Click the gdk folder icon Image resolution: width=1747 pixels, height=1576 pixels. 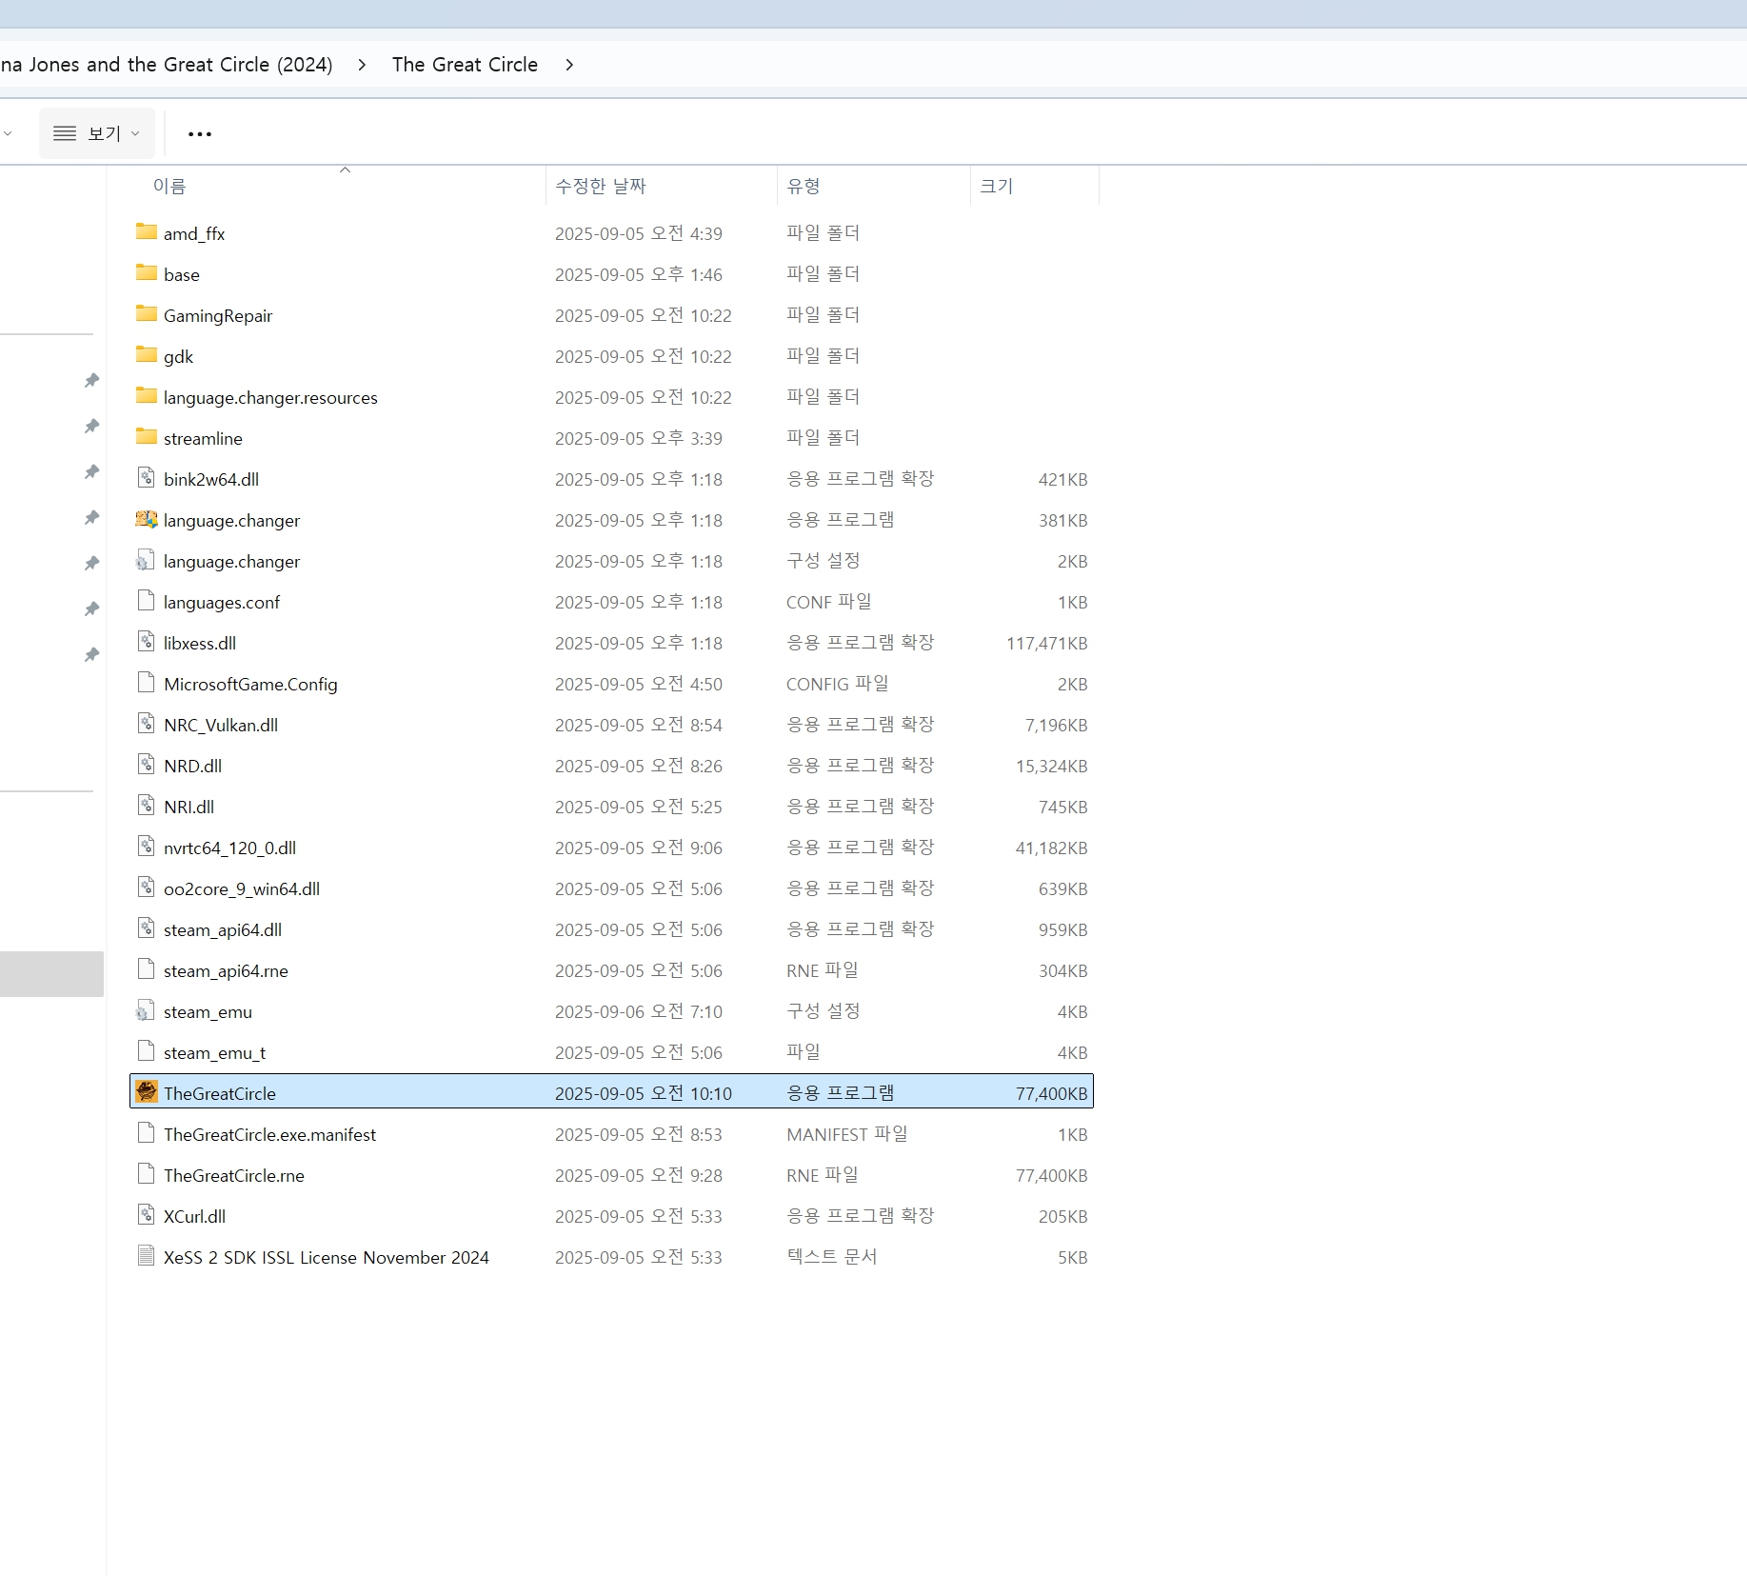[x=146, y=355]
